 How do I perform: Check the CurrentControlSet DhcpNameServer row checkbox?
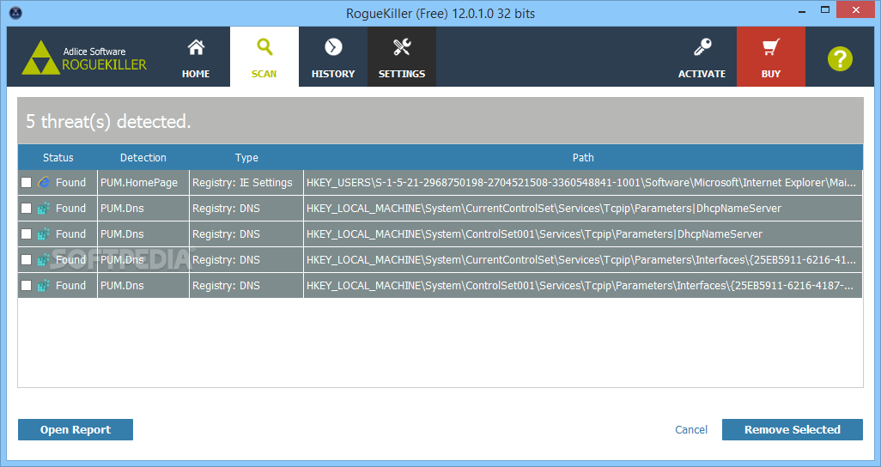coord(26,209)
